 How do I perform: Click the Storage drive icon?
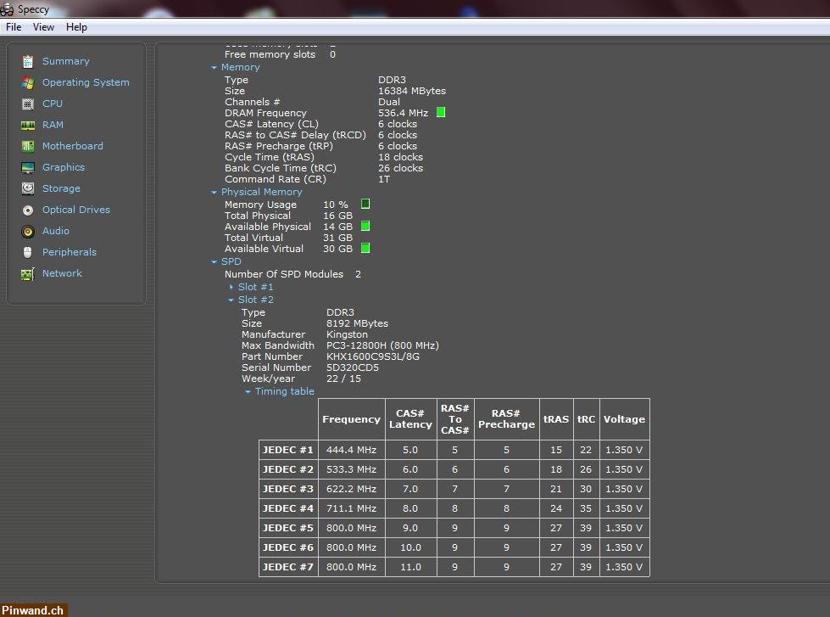pyautogui.click(x=28, y=188)
